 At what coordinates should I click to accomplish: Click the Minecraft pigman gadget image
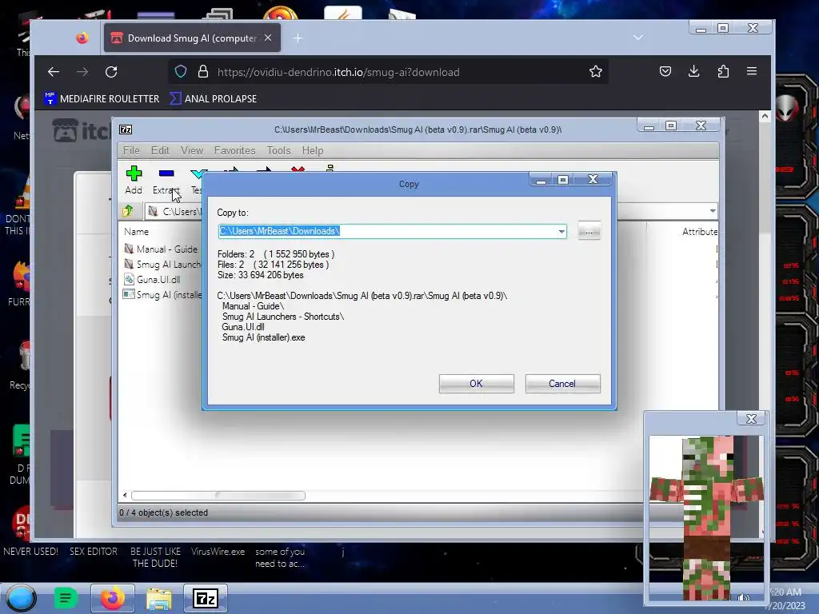click(706, 517)
